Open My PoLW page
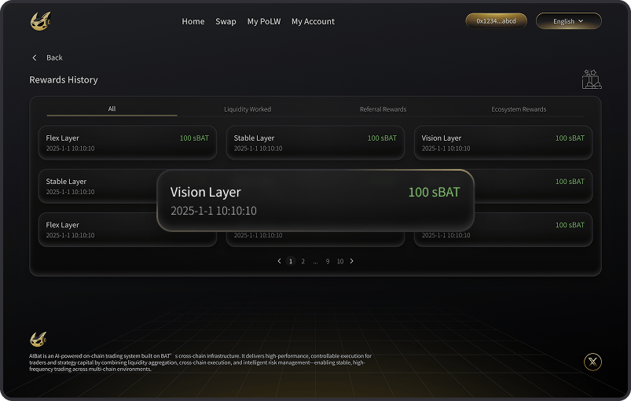Screen dimensions: 631x401 (x=263, y=22)
